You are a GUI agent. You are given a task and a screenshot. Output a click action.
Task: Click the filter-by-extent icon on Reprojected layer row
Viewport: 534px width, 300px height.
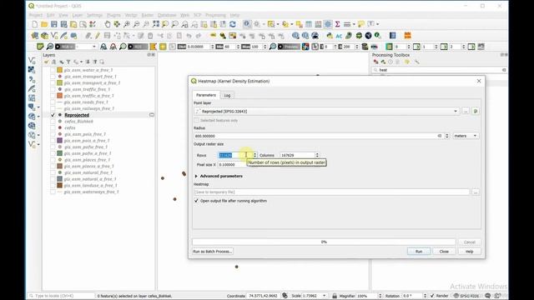click(x=152, y=115)
